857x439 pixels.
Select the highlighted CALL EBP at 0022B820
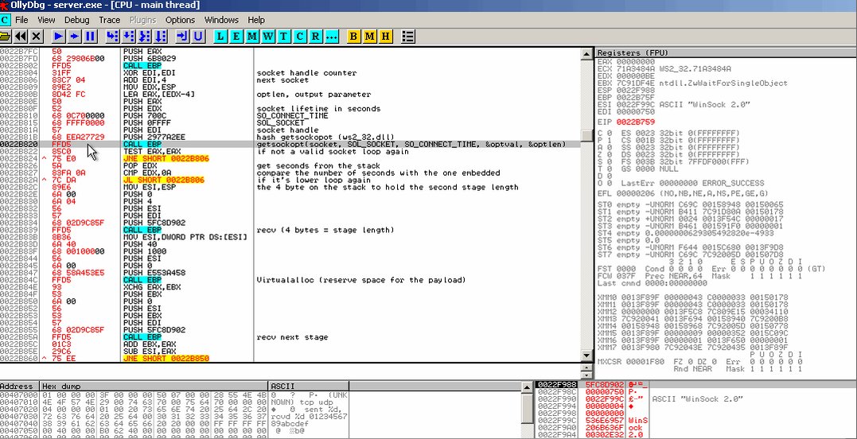[290, 144]
